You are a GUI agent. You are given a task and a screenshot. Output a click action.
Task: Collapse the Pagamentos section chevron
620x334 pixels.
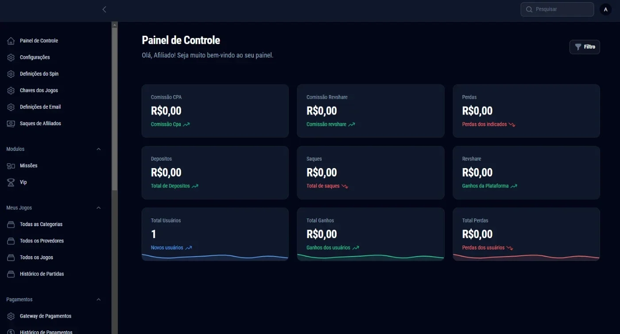click(99, 300)
